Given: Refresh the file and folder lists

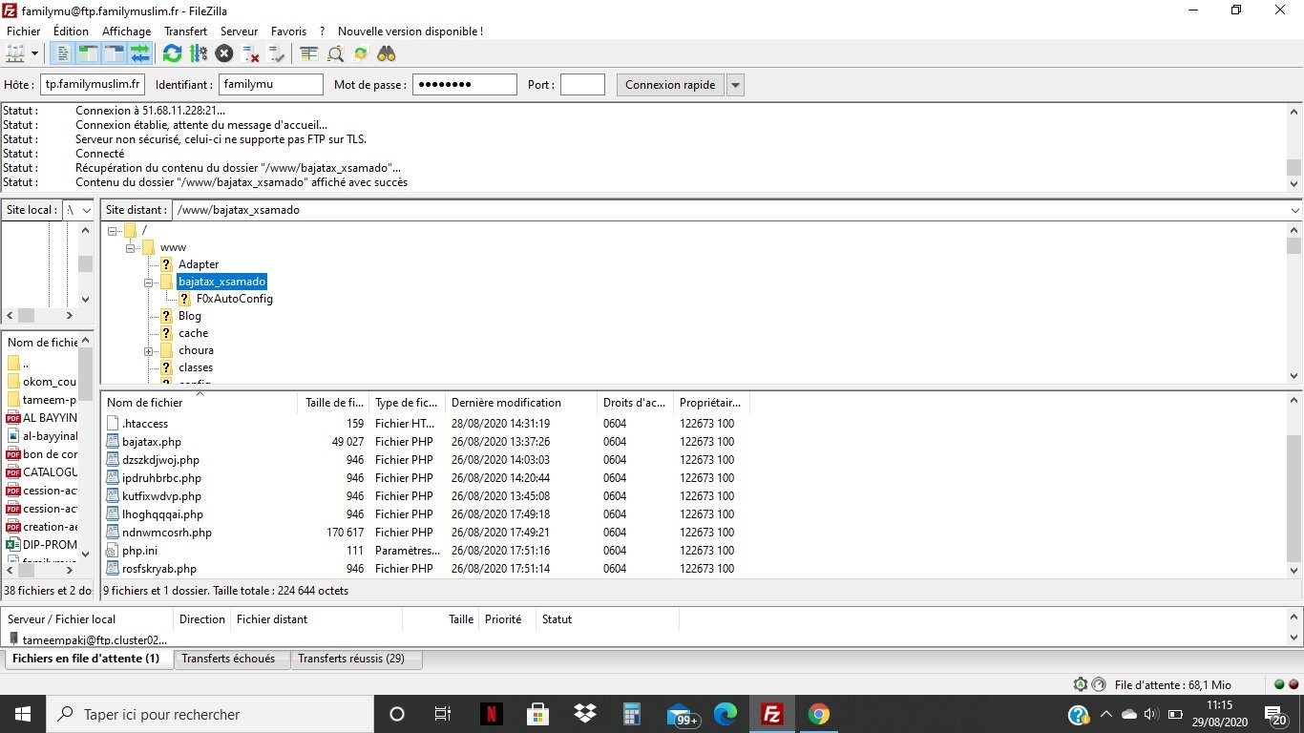Looking at the screenshot, I should (172, 53).
